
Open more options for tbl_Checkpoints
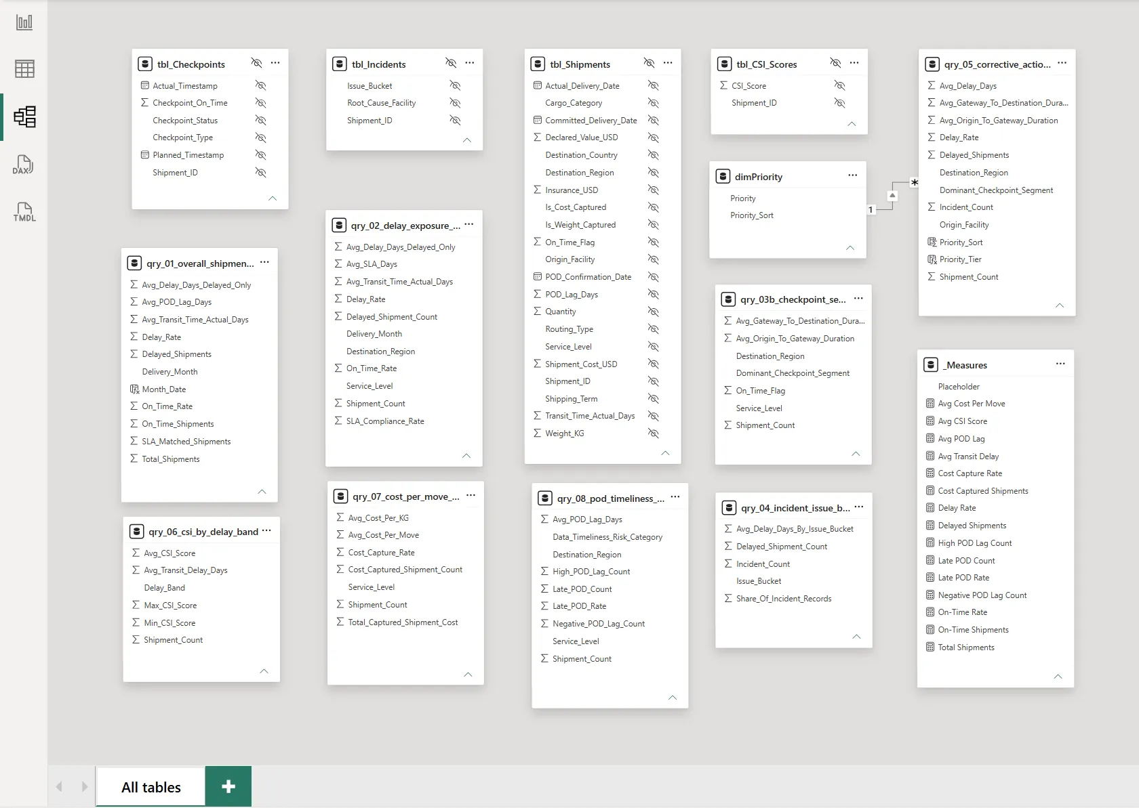[275, 63]
